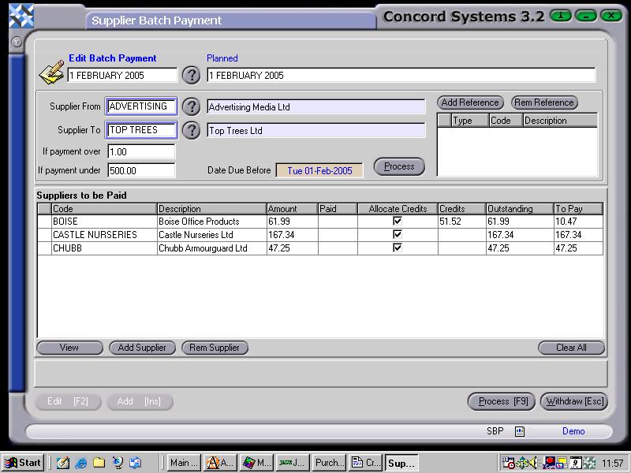This screenshot has height=473, width=631.
Task: Launch Internet Explorer from the quick launch bar
Action: pos(81,463)
